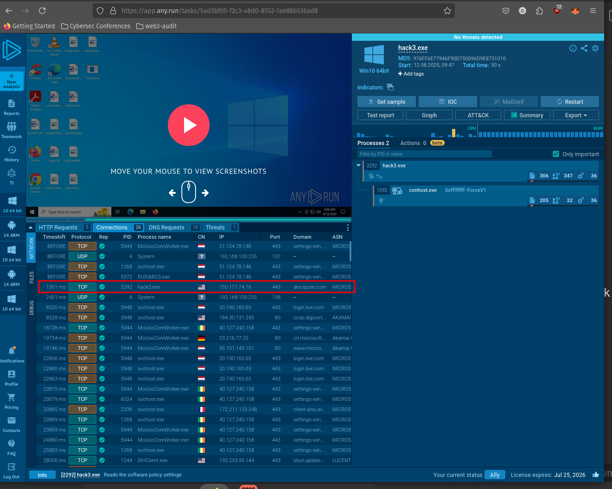Open the Text report
The width and height of the screenshot is (612, 489).
point(380,115)
